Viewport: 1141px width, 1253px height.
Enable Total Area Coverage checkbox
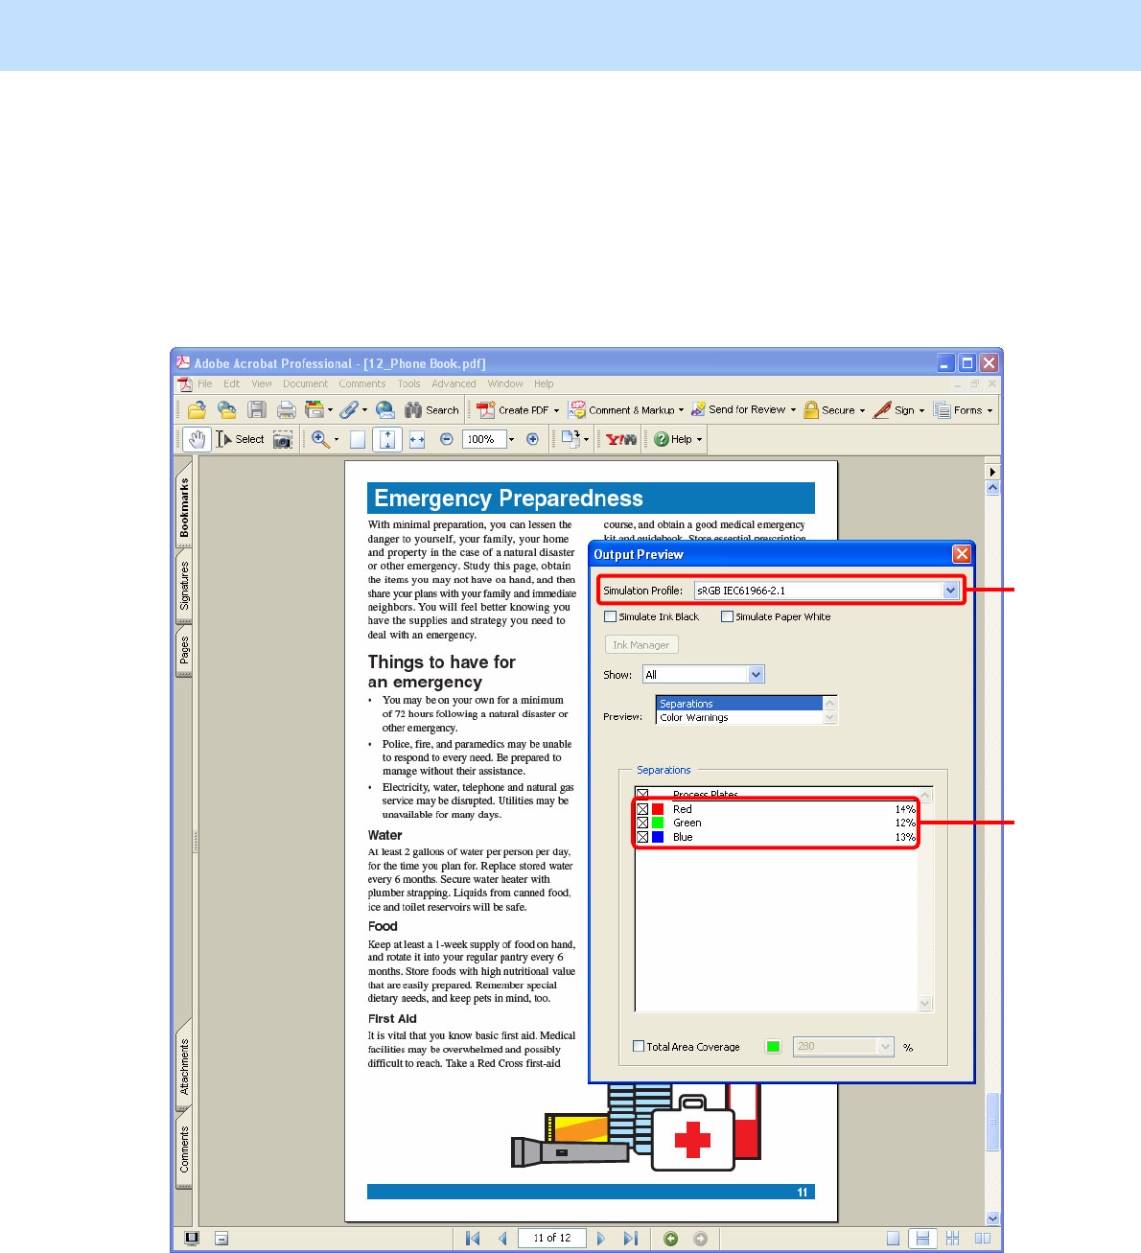[639, 1046]
